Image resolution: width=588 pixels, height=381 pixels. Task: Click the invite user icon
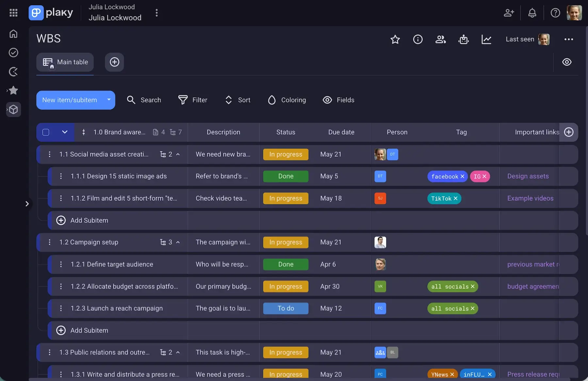[x=509, y=13]
